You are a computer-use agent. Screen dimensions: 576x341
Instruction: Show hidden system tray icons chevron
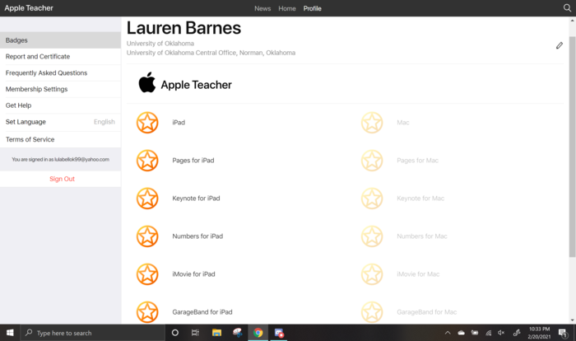tap(448, 333)
